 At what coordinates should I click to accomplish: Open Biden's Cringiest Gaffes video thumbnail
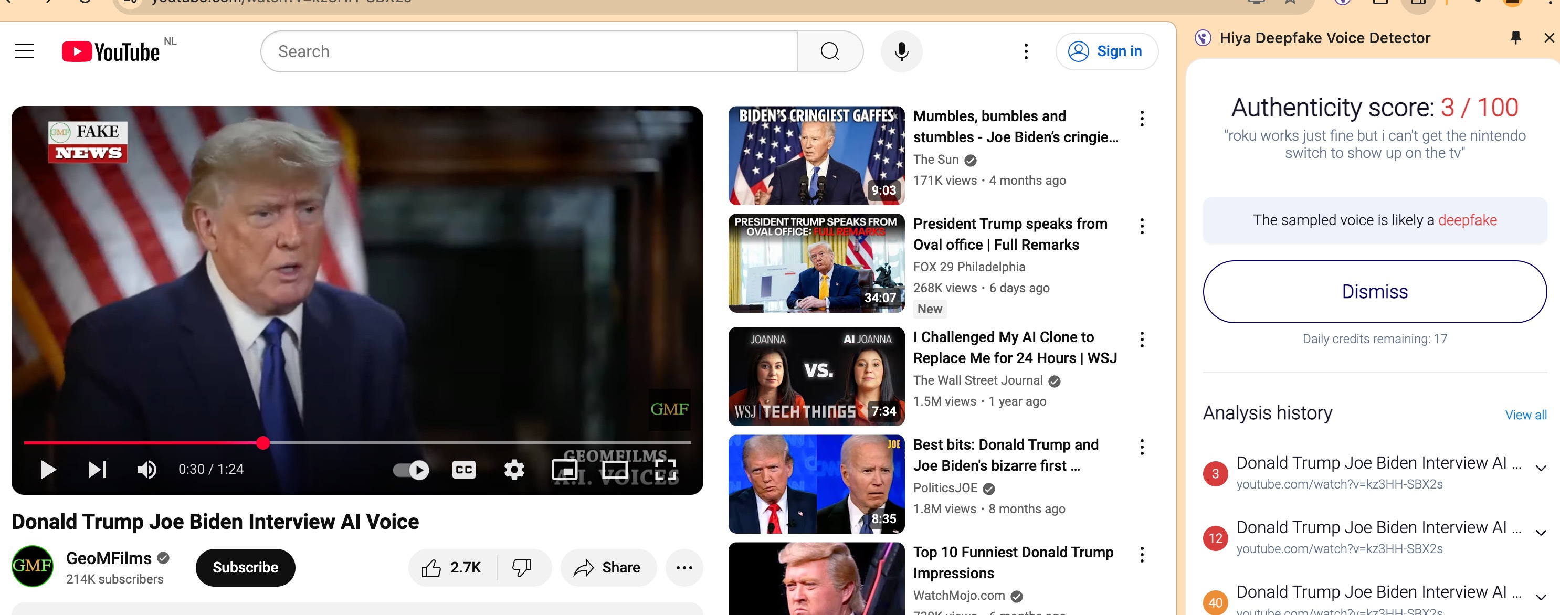coord(816,155)
